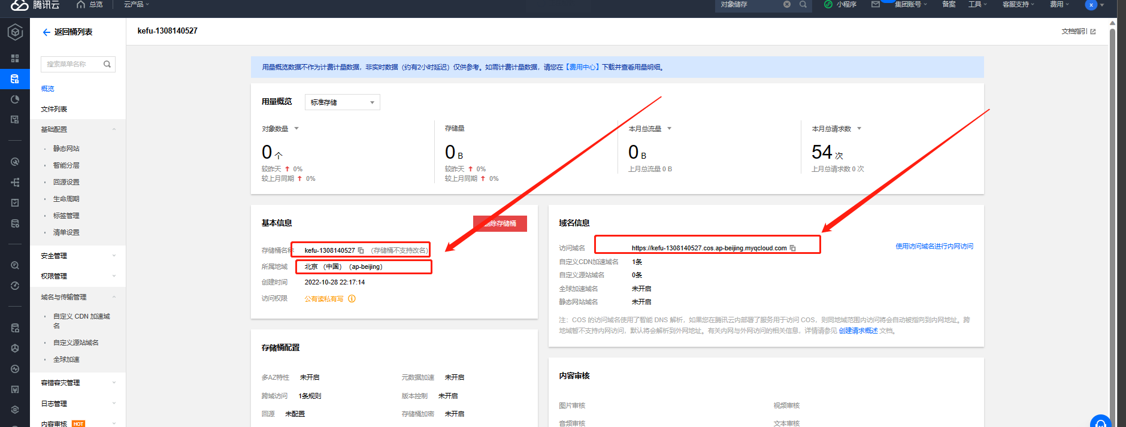1126x427 pixels.
Task: Open the checklist icon in left rail
Action: (15, 203)
